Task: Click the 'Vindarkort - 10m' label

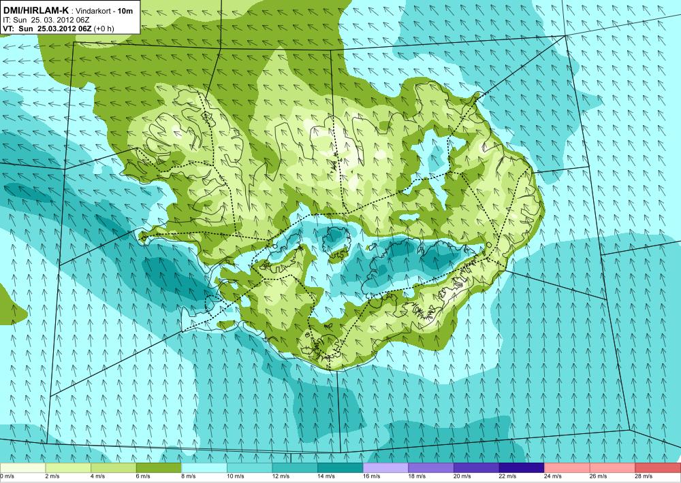Action: pyautogui.click(x=105, y=11)
